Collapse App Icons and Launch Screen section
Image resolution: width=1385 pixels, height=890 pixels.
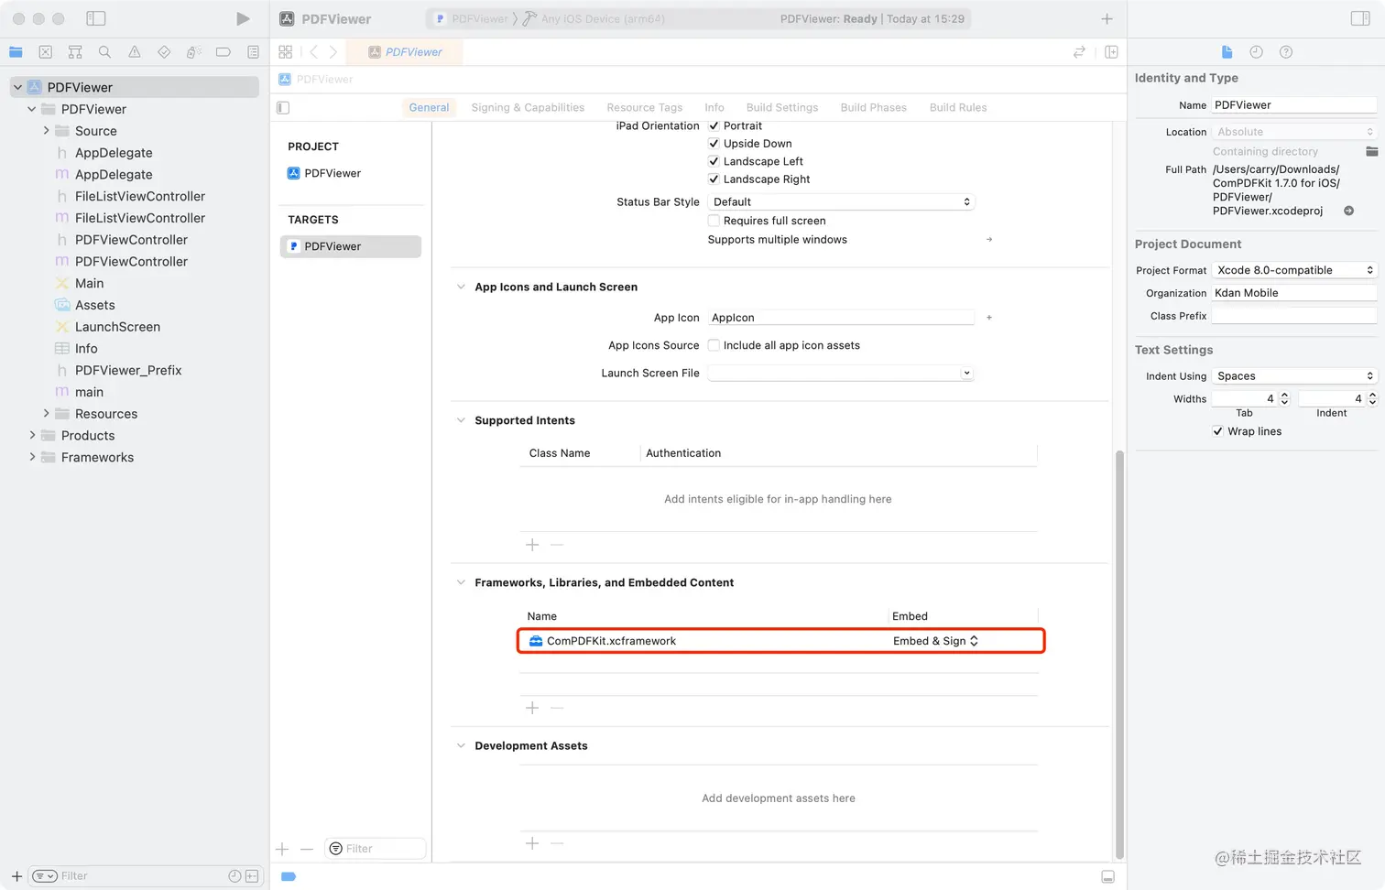[461, 287]
